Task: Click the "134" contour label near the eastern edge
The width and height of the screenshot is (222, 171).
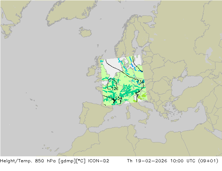Action: (x=140, y=82)
